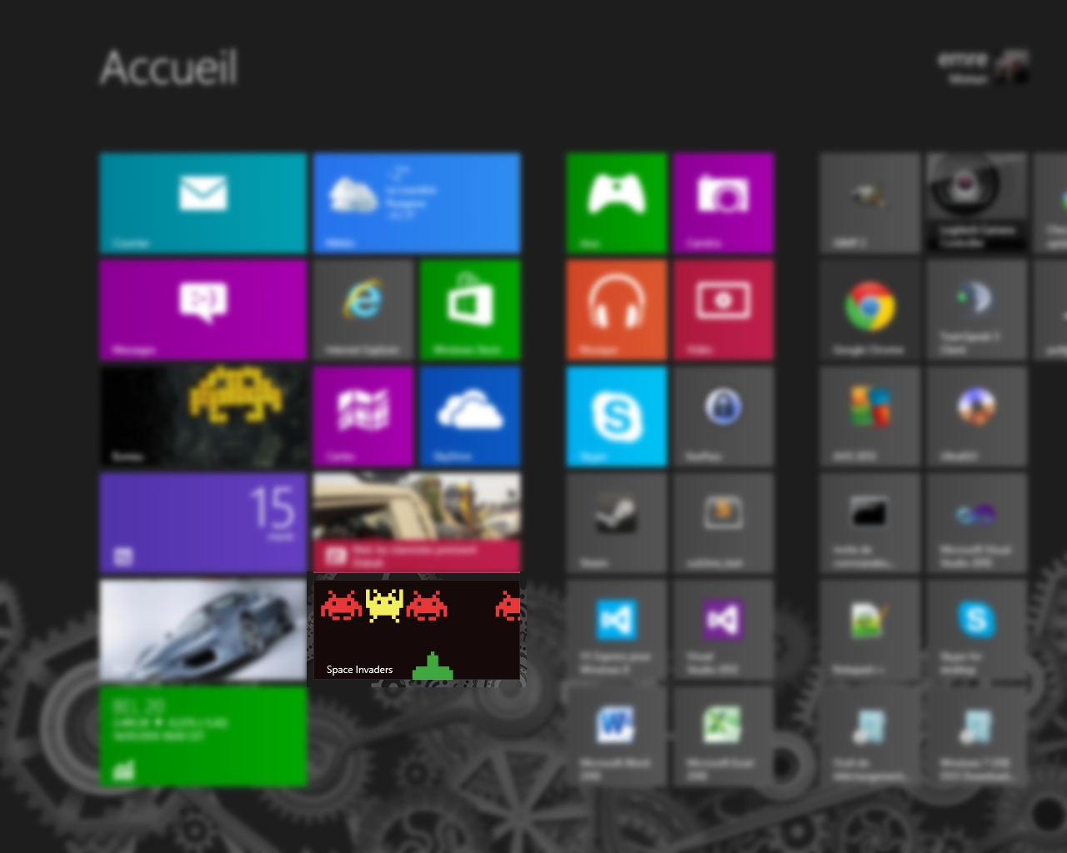Launch Internet Explorer tile
The height and width of the screenshot is (853, 1067).
pos(363,309)
